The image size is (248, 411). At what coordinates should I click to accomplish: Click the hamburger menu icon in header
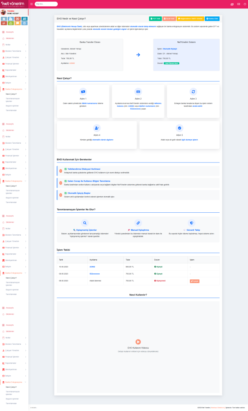coord(32,4)
